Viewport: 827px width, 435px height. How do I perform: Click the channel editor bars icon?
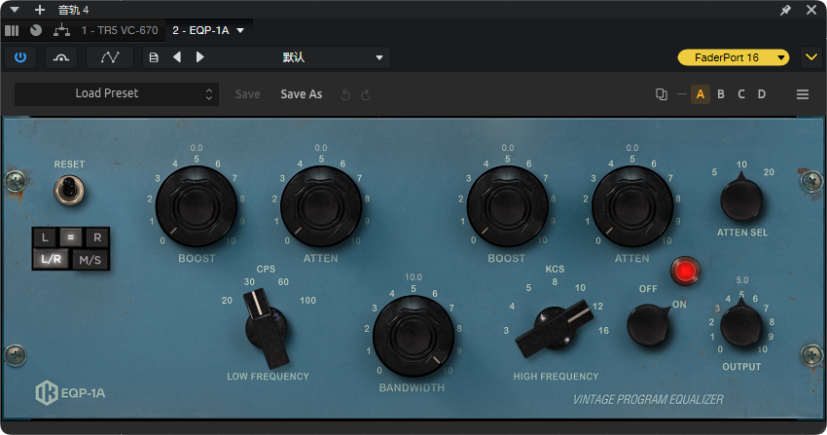click(12, 30)
